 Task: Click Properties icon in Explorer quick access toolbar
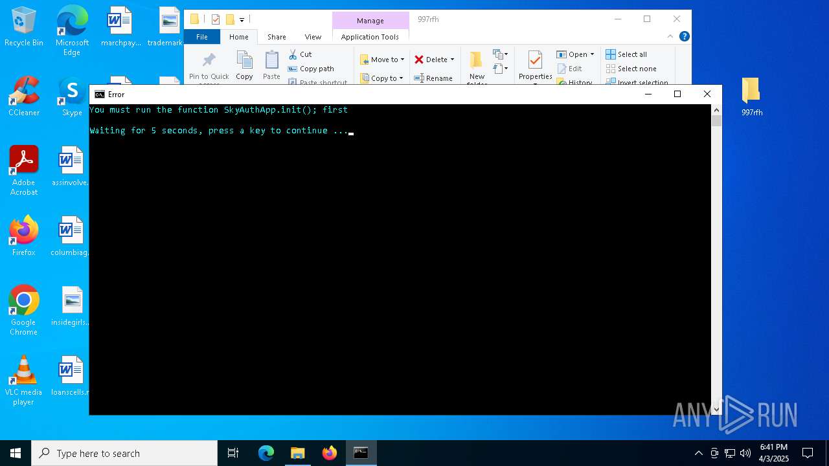click(x=216, y=19)
